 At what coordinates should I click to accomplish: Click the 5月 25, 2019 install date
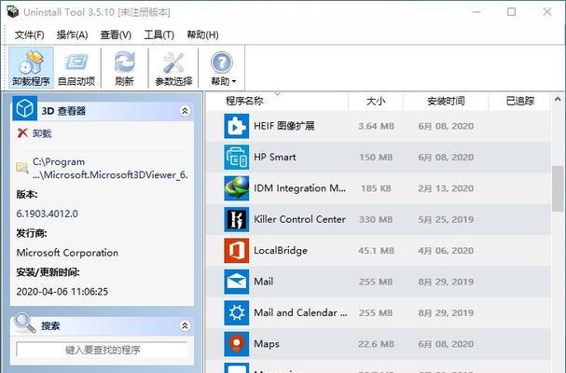coord(446,219)
